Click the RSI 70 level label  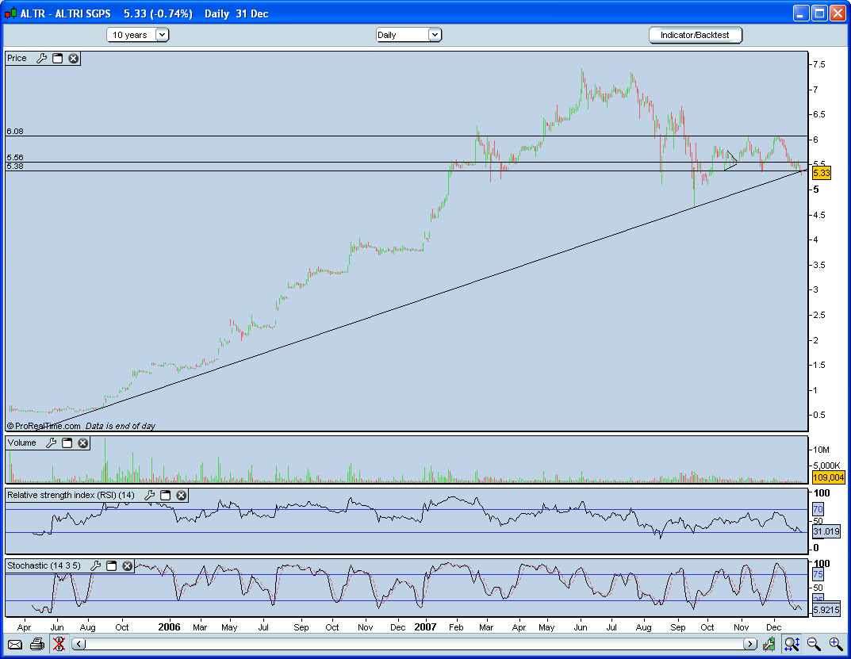(818, 509)
